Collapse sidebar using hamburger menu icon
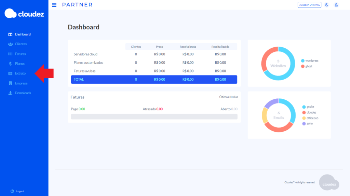 point(54,5)
